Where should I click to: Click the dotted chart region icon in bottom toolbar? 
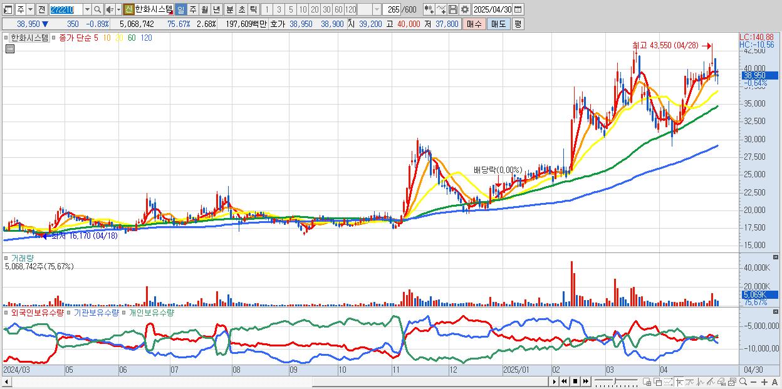pos(668,381)
